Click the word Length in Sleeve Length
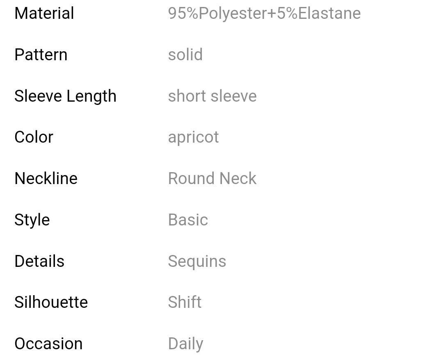Screen dimensions: 443x355 coord(91,96)
